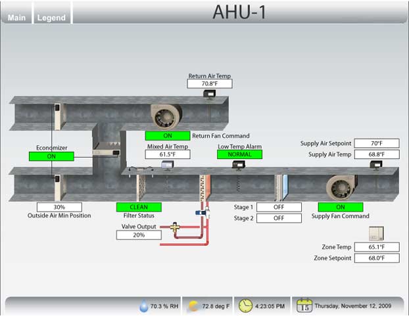Click the weather sun-cloud icon

click(193, 306)
